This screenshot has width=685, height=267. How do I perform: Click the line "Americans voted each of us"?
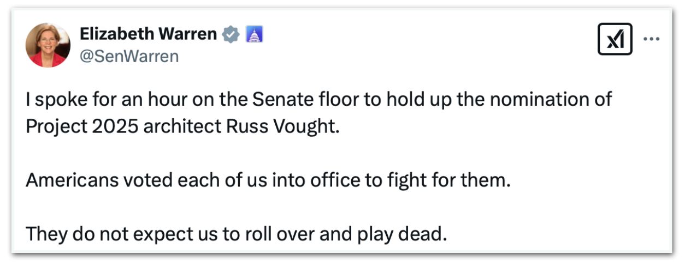[x=268, y=180]
